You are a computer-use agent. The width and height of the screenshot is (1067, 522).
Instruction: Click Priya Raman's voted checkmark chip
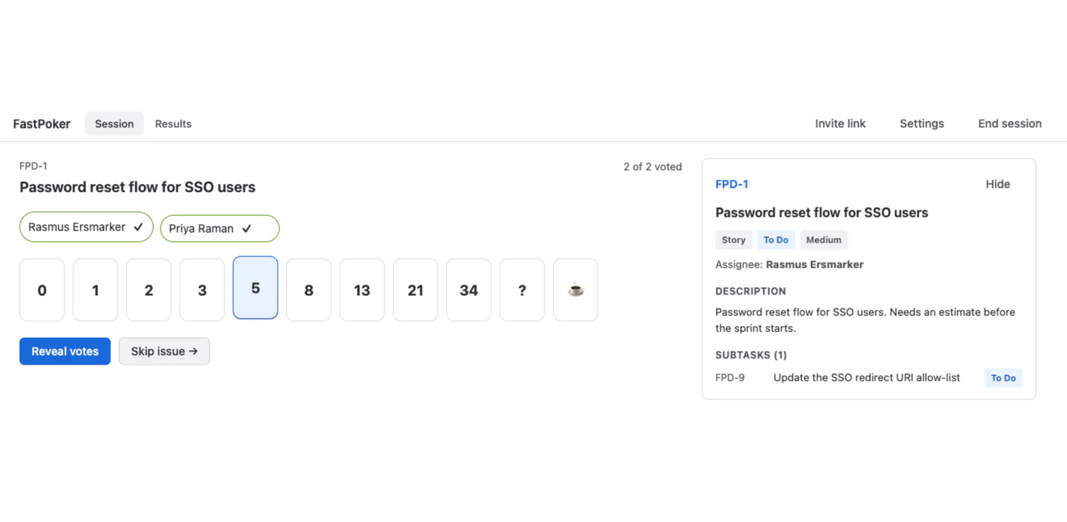(x=219, y=228)
